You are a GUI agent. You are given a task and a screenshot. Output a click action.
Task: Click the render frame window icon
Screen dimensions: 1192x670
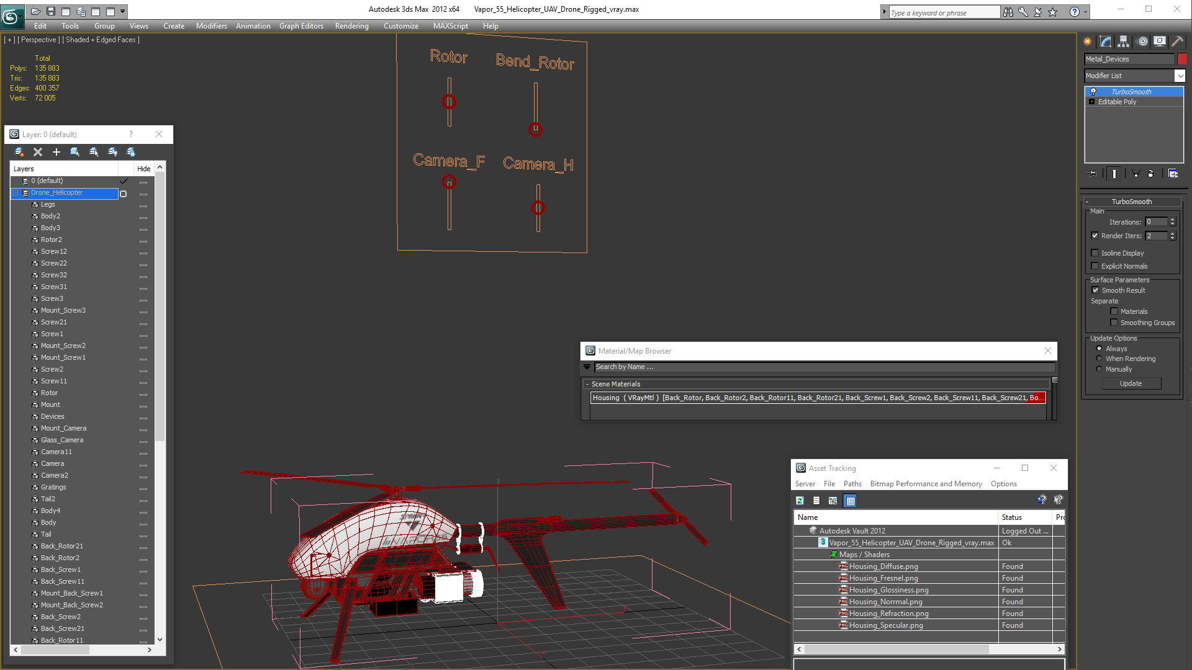(x=1160, y=42)
